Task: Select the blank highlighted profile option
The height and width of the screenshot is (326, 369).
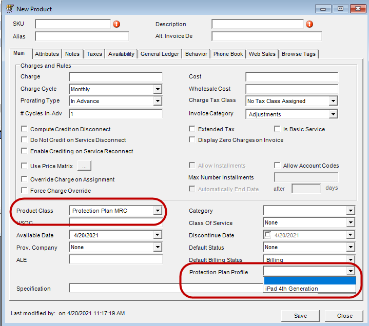Action: click(309, 281)
